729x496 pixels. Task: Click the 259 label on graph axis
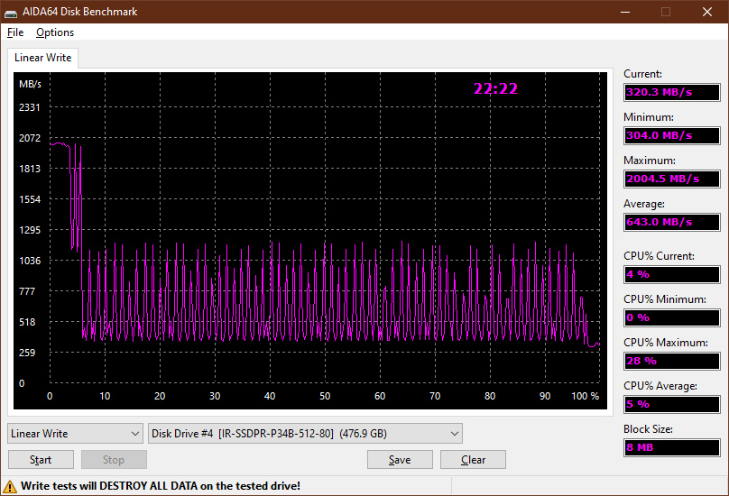[27, 353]
